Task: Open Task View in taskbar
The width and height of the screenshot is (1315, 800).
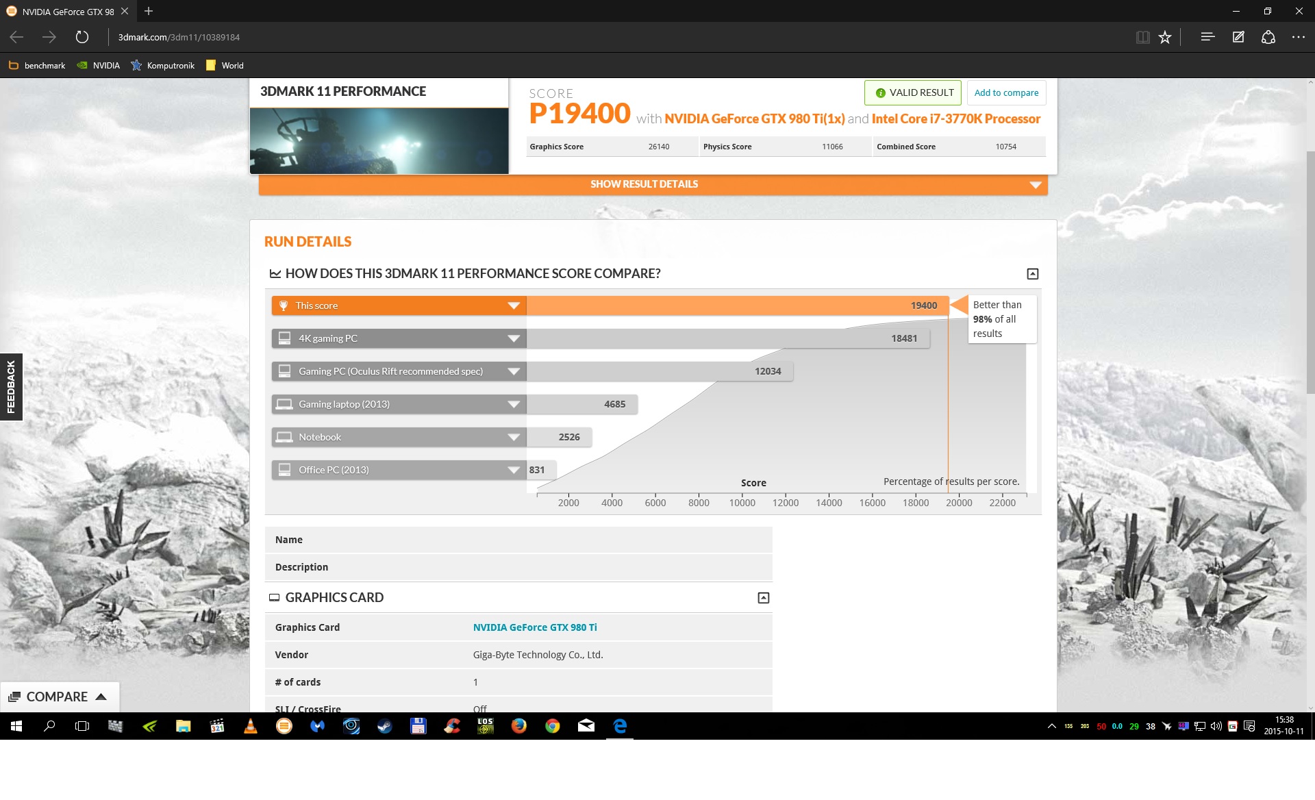Action: 82,726
